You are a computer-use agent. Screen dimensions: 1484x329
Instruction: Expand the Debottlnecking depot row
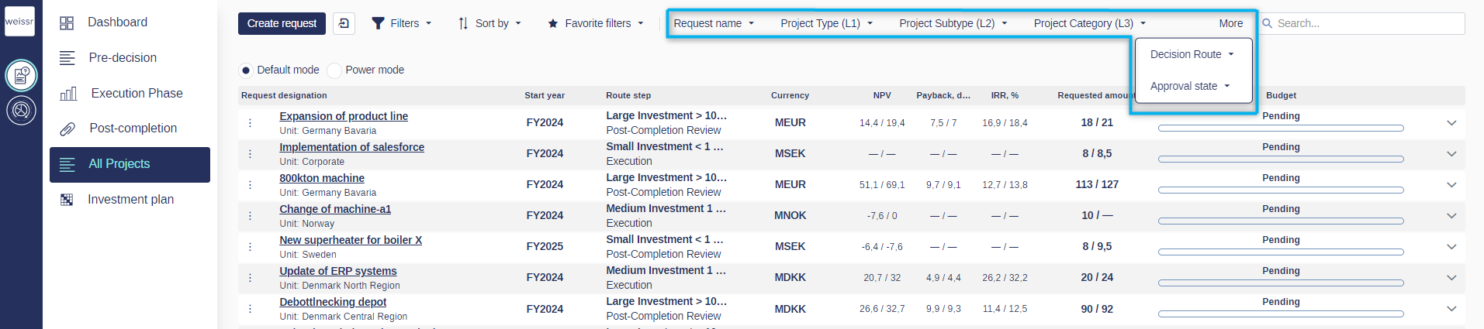point(1451,309)
